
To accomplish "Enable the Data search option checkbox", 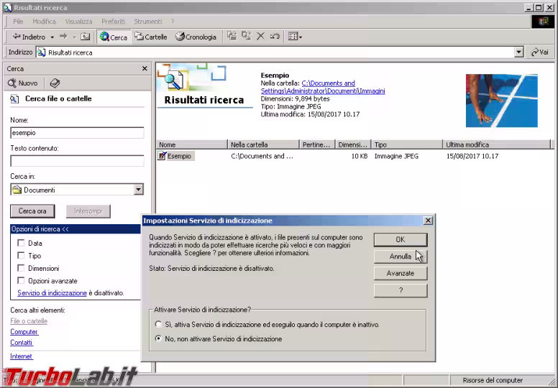I will (21, 244).
